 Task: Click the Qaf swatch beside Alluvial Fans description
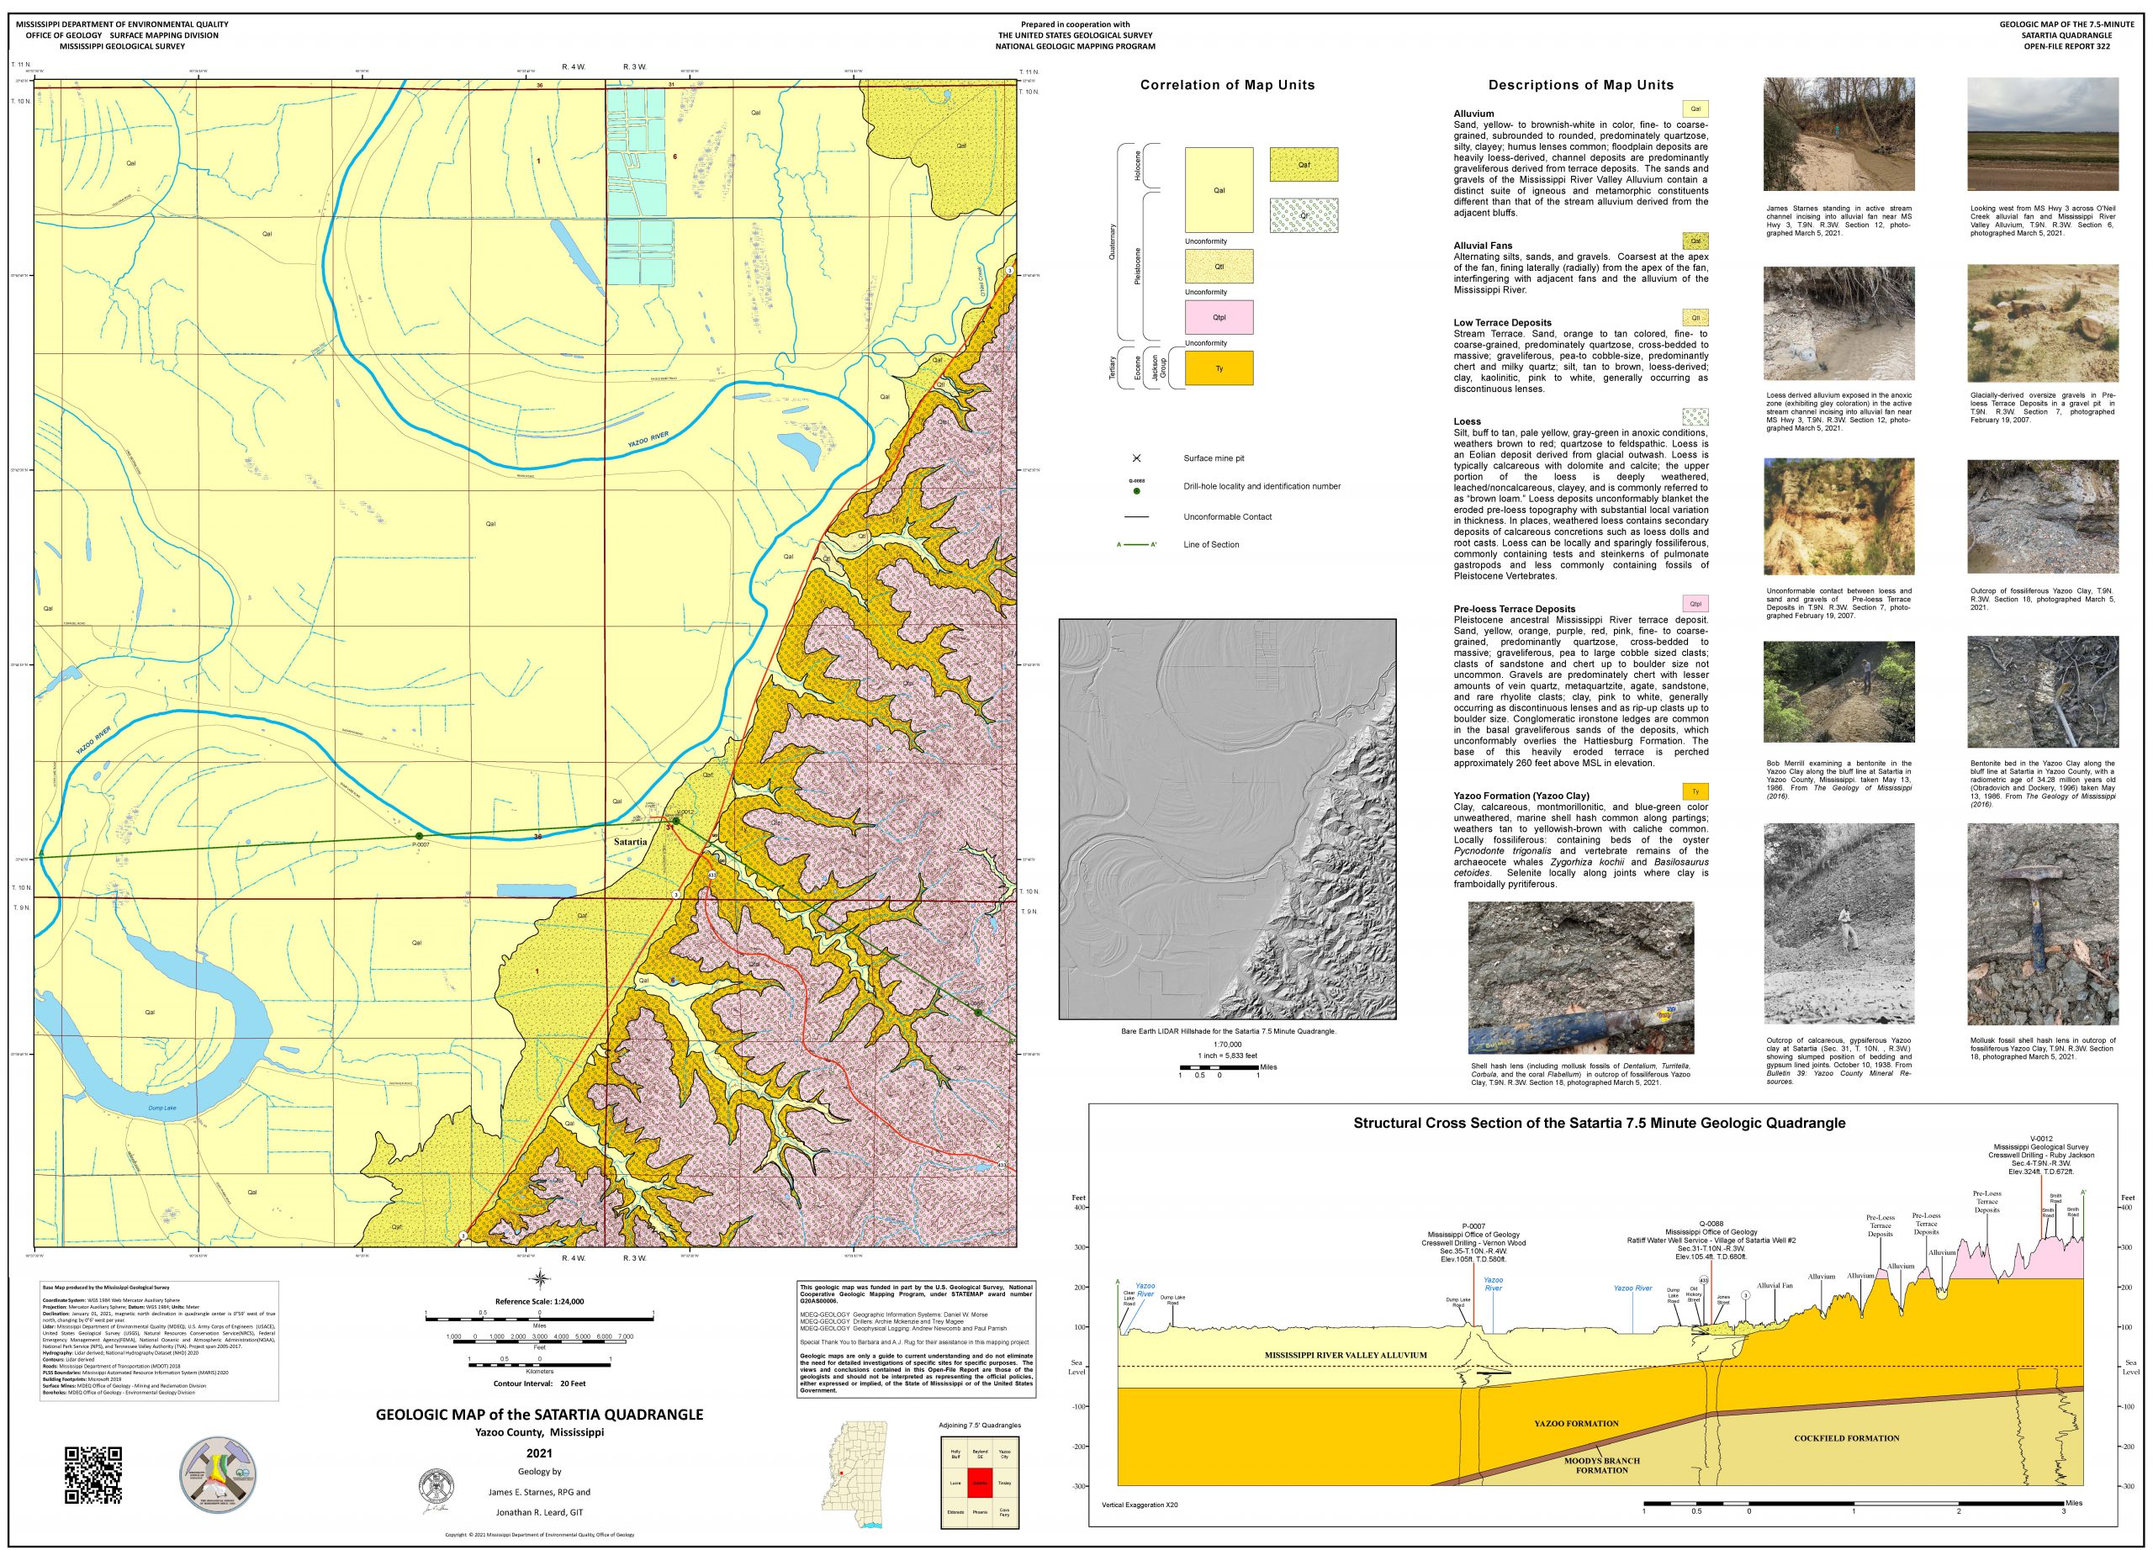pos(1695,241)
